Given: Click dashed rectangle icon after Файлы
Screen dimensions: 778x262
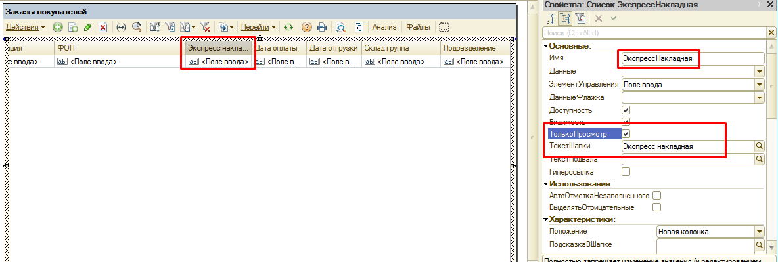Looking at the screenshot, I should [444, 27].
